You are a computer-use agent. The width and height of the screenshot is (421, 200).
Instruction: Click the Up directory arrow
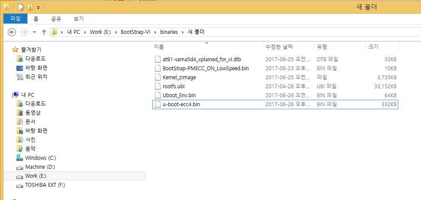coord(44,32)
